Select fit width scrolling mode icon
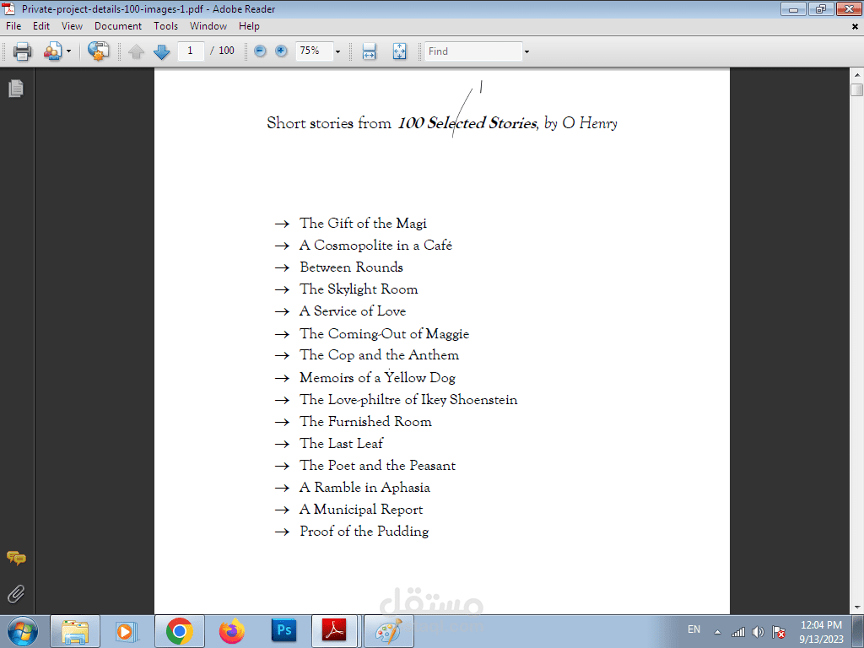This screenshot has height=648, width=864. point(370,51)
